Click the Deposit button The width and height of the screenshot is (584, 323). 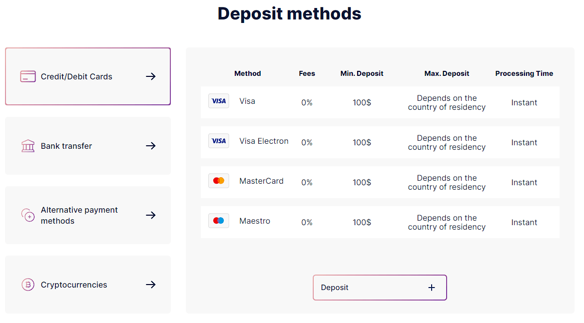pyautogui.click(x=380, y=288)
